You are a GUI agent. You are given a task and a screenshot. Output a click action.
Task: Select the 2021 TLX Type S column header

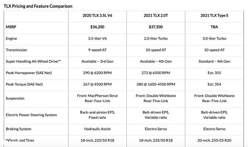pos(214,15)
